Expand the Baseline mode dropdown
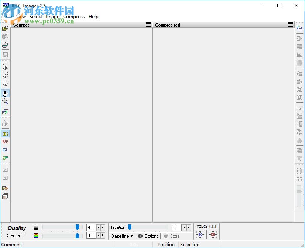Screen dimensions: 305x248 click(122, 236)
